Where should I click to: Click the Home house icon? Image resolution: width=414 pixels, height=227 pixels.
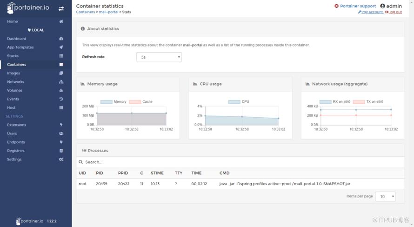click(61, 21)
